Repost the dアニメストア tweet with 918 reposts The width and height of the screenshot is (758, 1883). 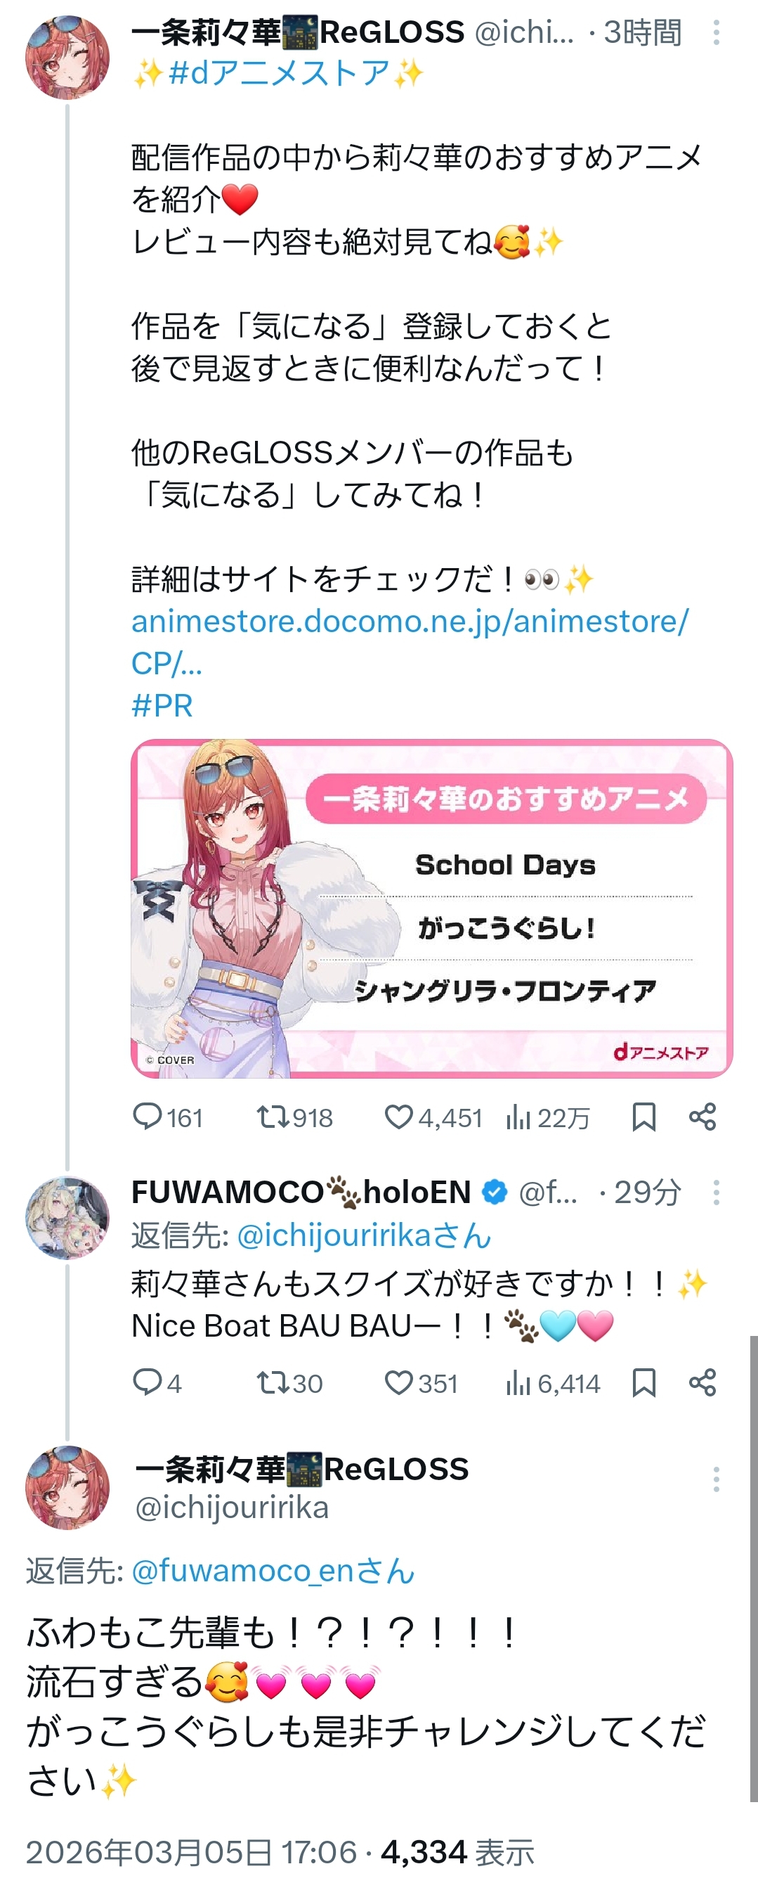tap(272, 1116)
